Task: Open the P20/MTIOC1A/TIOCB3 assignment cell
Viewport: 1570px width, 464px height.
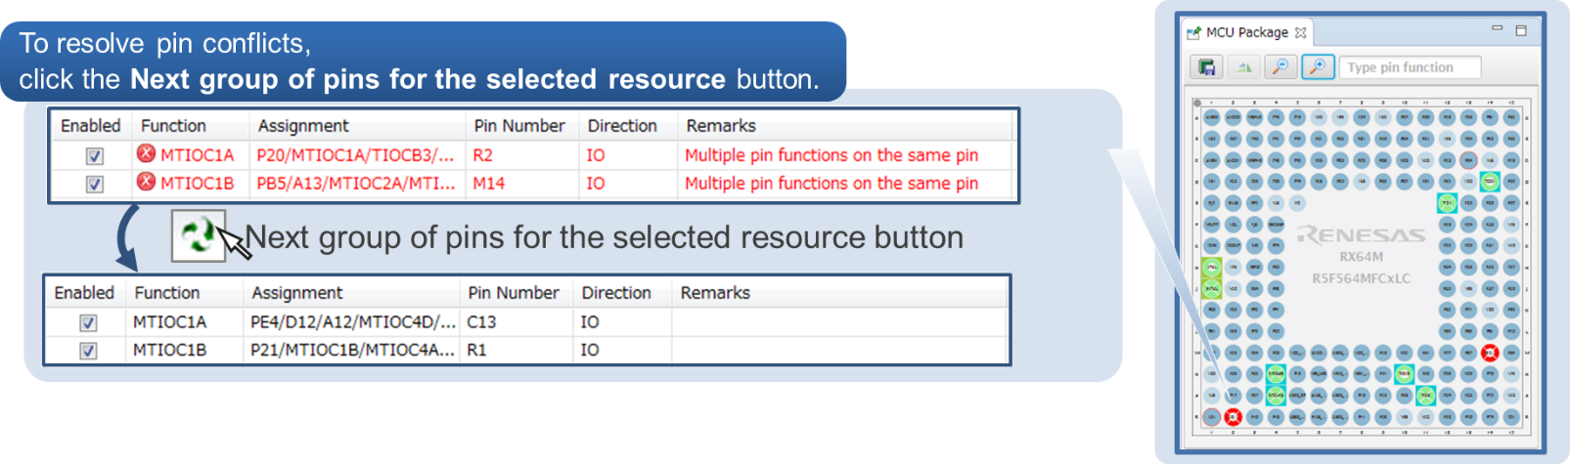Action: point(358,155)
